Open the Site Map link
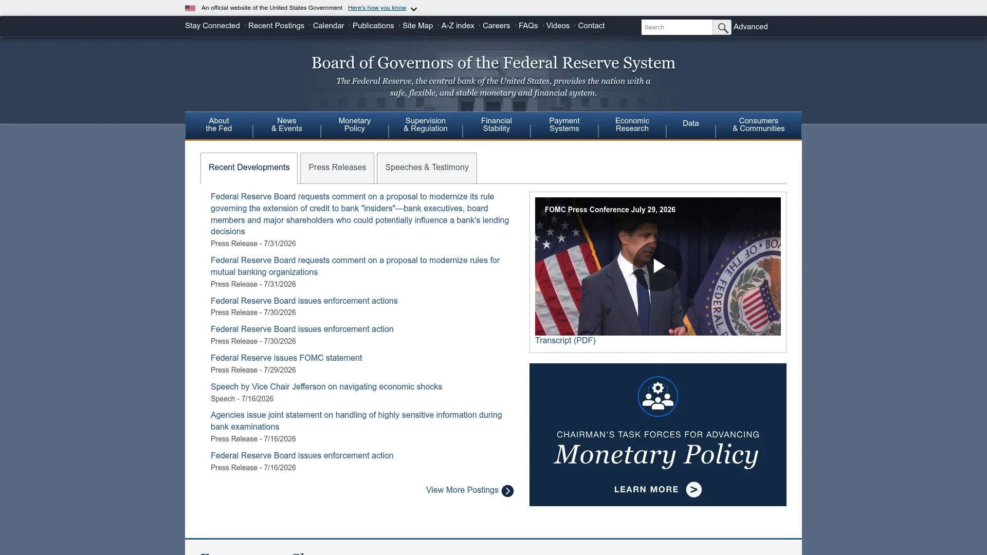This screenshot has width=987, height=555. tap(417, 26)
